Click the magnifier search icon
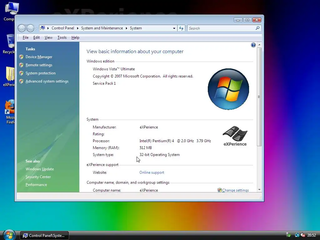 pyautogui.click(x=257, y=28)
